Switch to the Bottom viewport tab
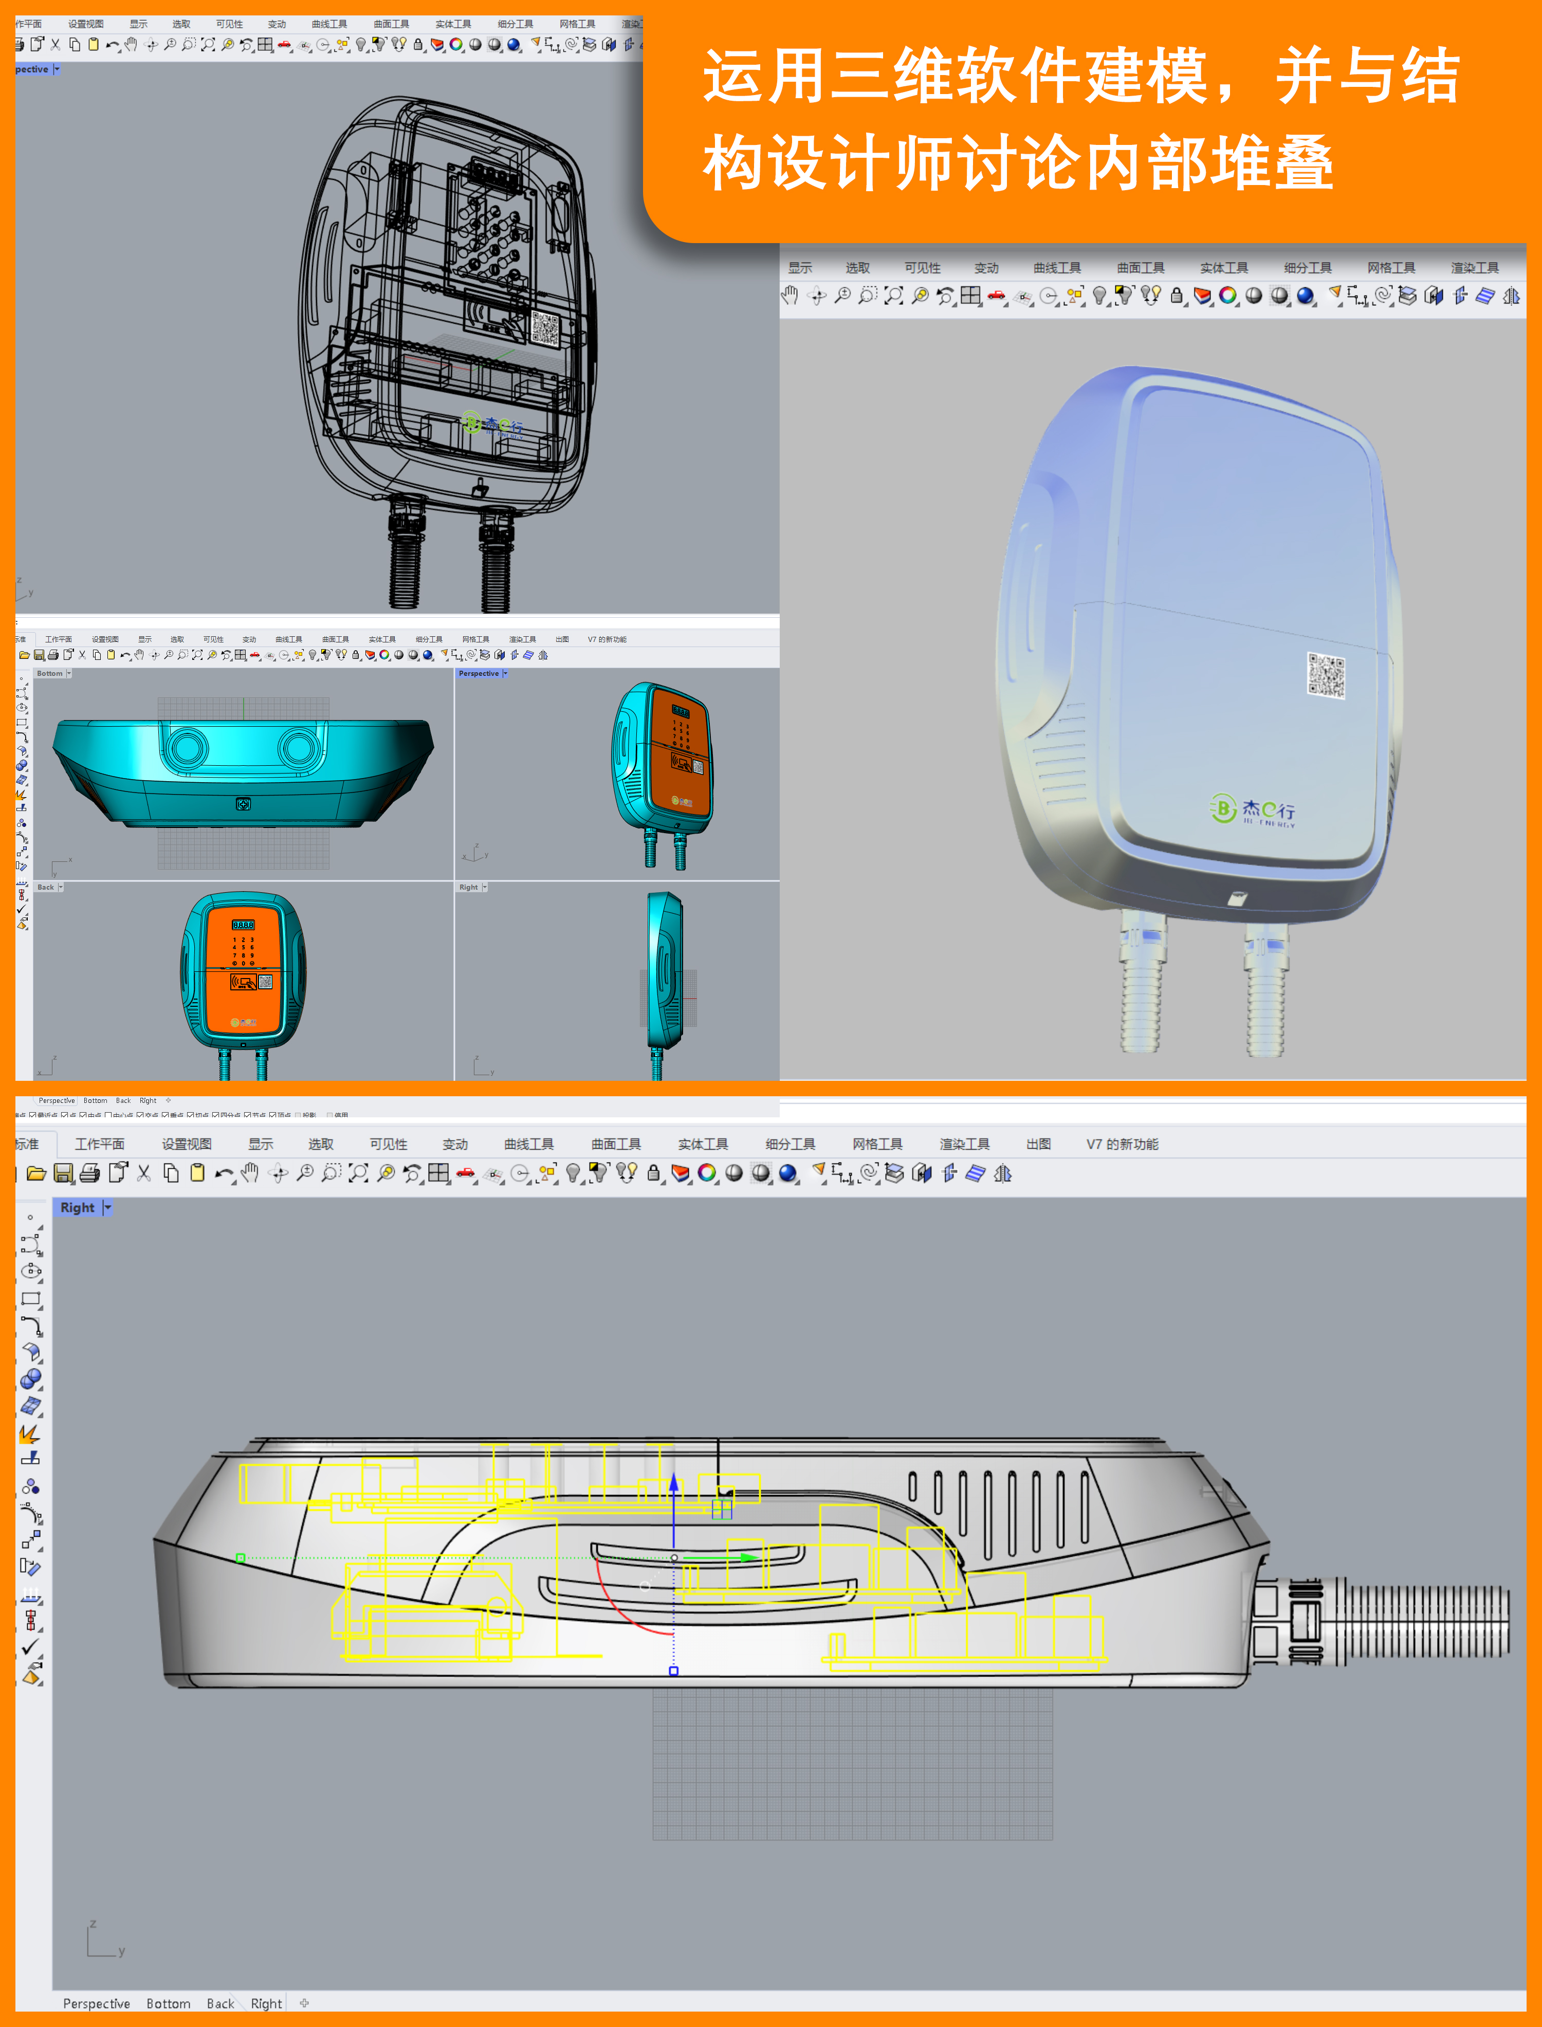This screenshot has height=2027, width=1542. point(168,2003)
